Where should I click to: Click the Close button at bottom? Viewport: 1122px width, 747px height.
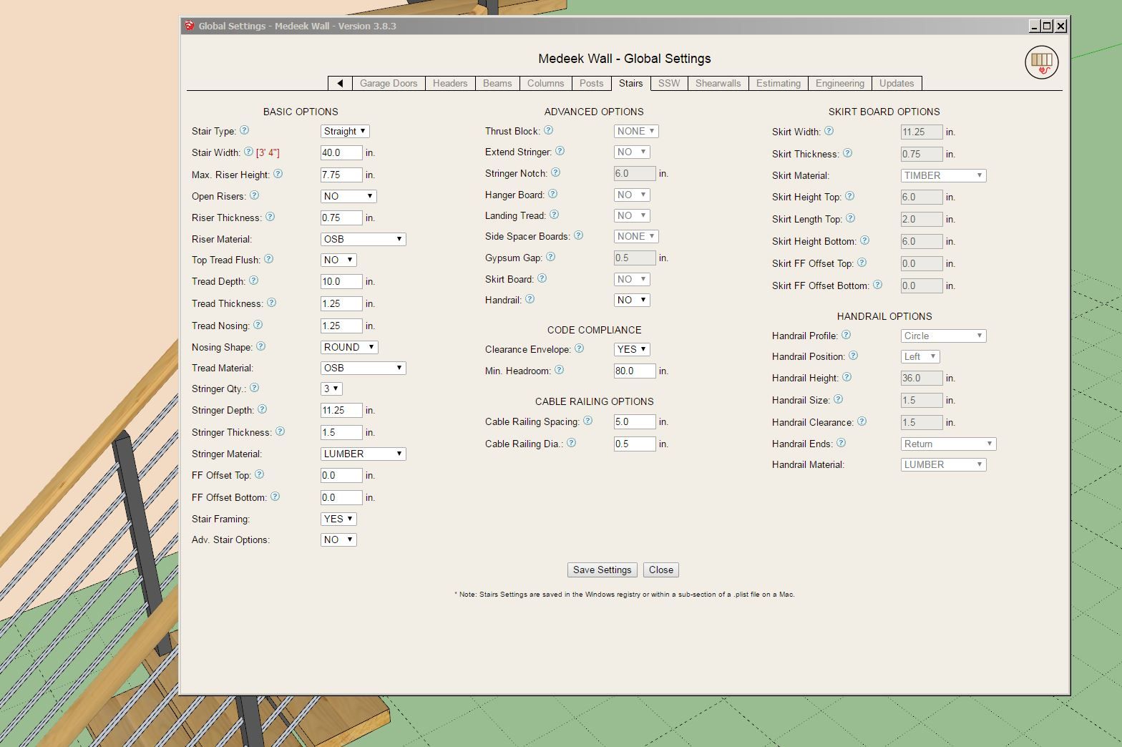[x=661, y=570]
